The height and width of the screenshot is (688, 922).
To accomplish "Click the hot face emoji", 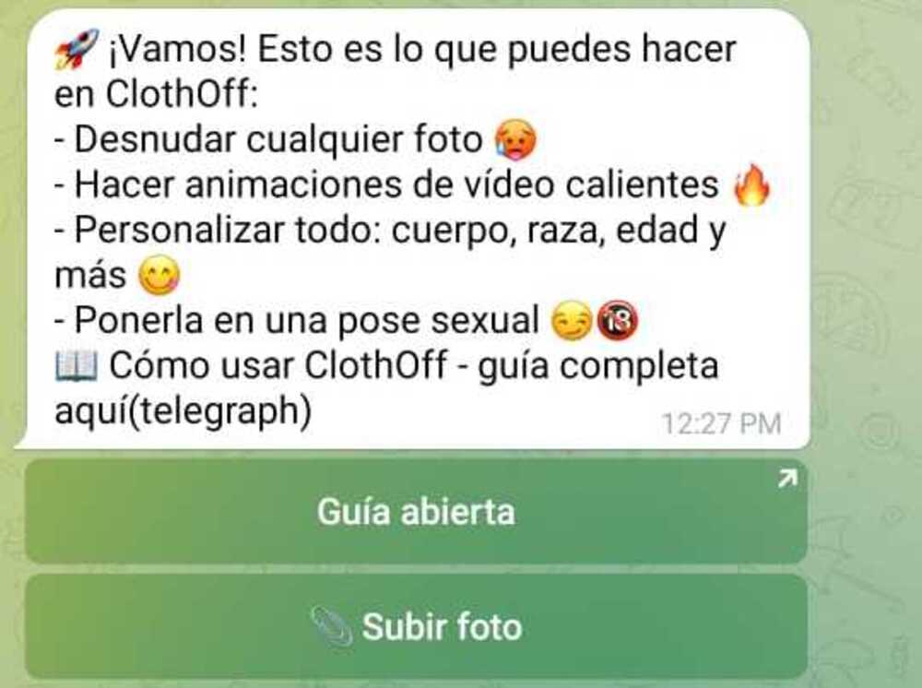I will click(516, 140).
